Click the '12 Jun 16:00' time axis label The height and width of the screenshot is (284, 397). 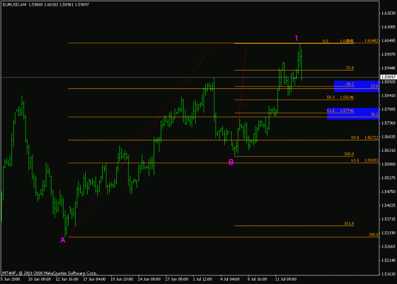pos(67,279)
